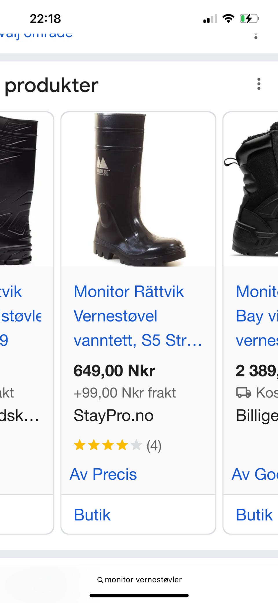Tap the 649,00 Nkr price text

coord(114,371)
